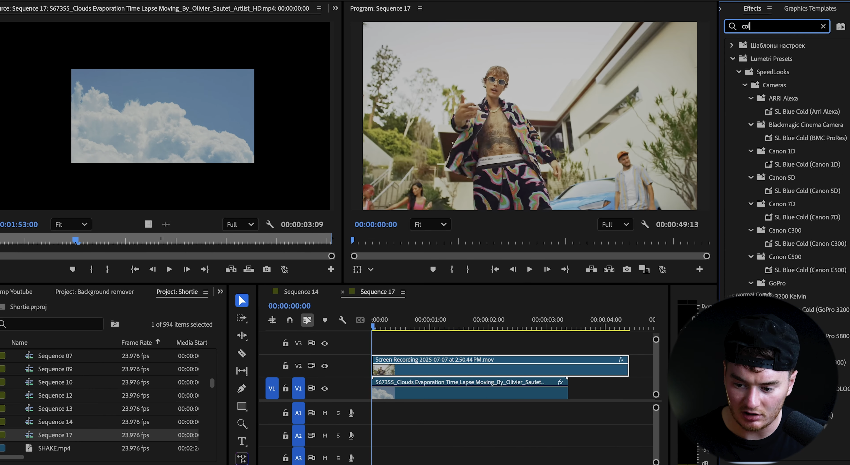Export frame from Program monitor camera icon
This screenshot has height=465, width=850.
[x=626, y=269]
